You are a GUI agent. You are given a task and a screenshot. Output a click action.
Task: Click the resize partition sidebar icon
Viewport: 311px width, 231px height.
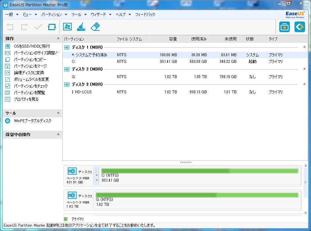point(8,53)
